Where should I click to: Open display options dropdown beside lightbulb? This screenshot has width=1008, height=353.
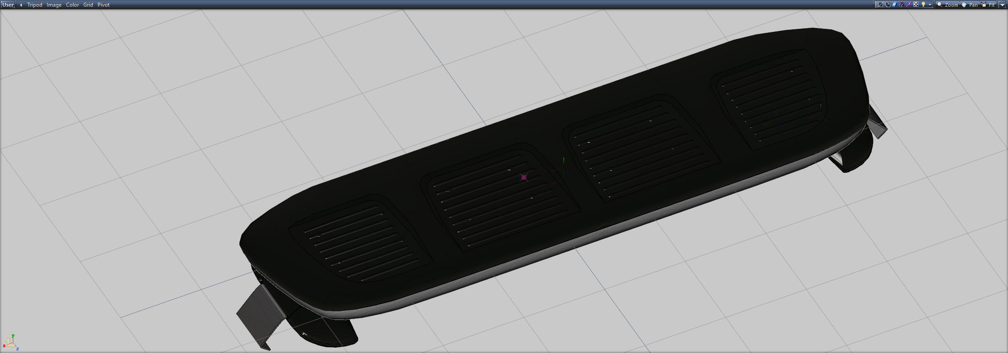click(930, 5)
